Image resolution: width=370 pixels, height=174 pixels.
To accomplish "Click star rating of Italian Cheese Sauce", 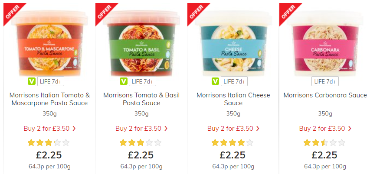I will tap(232, 142).
